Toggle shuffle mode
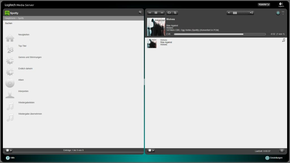The image size is (290, 163). (175, 13)
